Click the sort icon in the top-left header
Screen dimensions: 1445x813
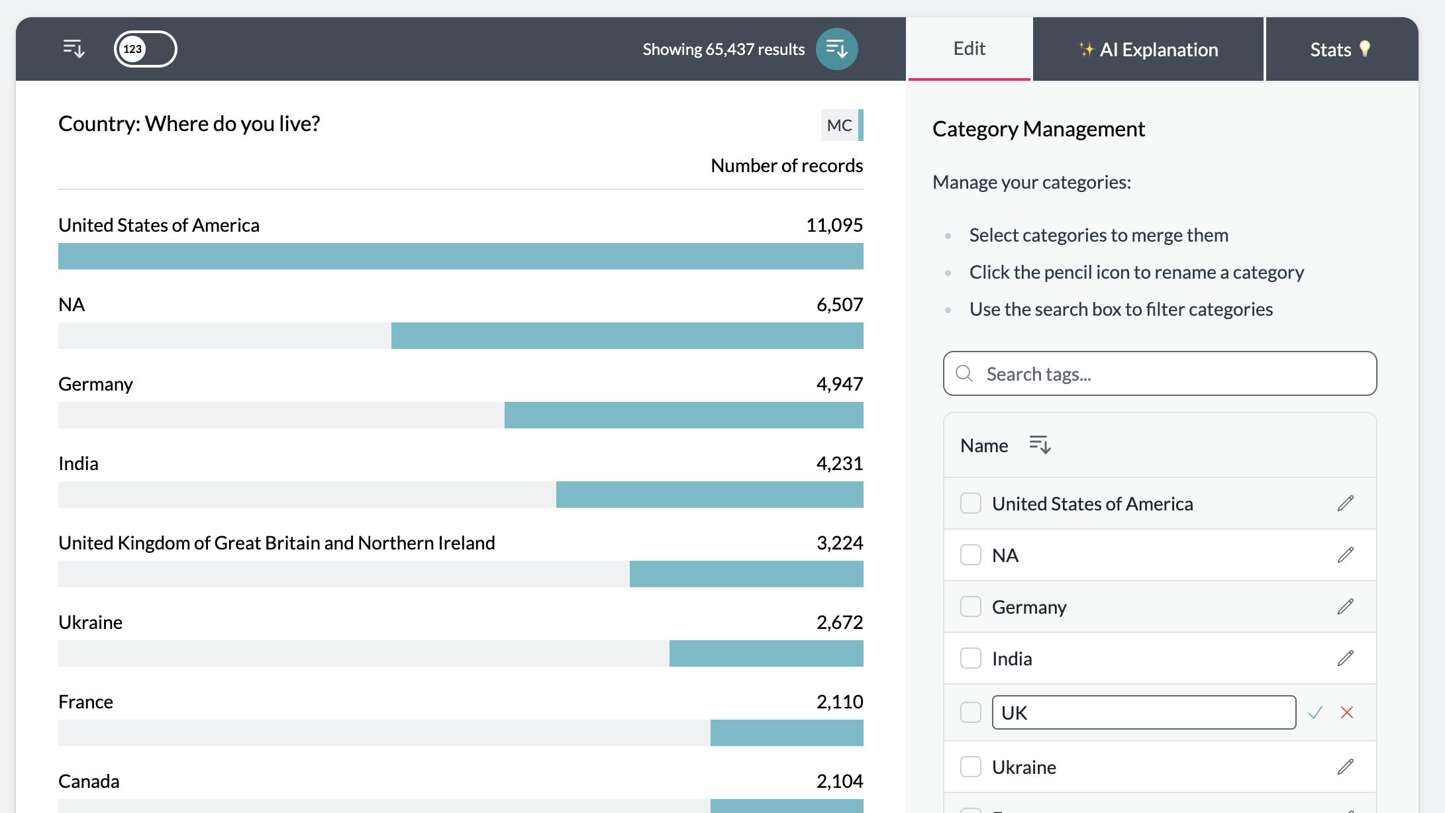[74, 49]
